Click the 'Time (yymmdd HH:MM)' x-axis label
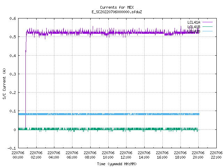Viewport: 223px width, 167px height. coord(117,164)
